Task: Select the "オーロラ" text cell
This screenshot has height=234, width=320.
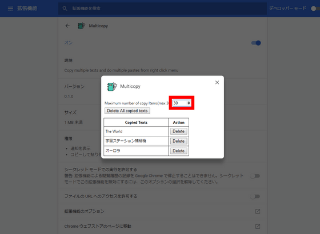Action: click(136, 151)
